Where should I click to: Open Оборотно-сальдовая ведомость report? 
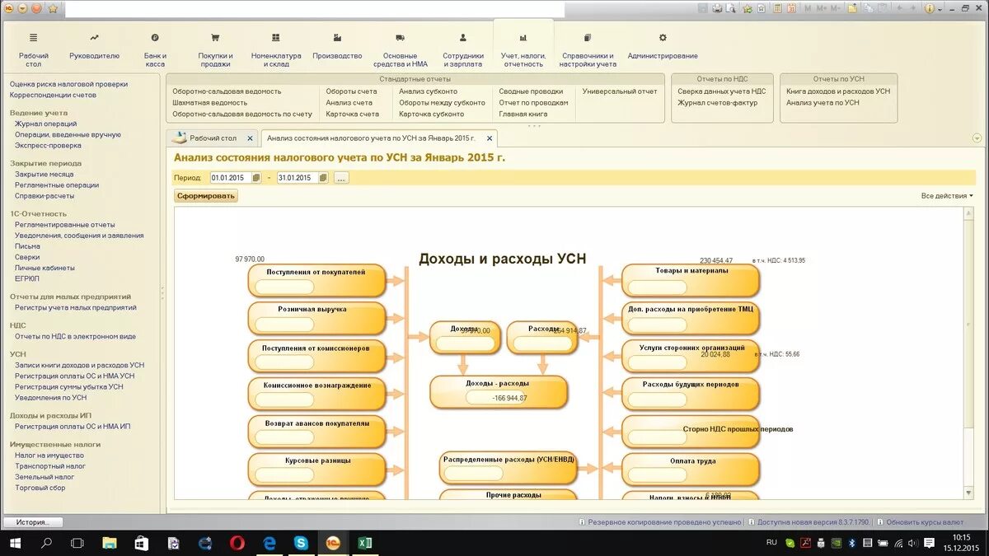227,91
